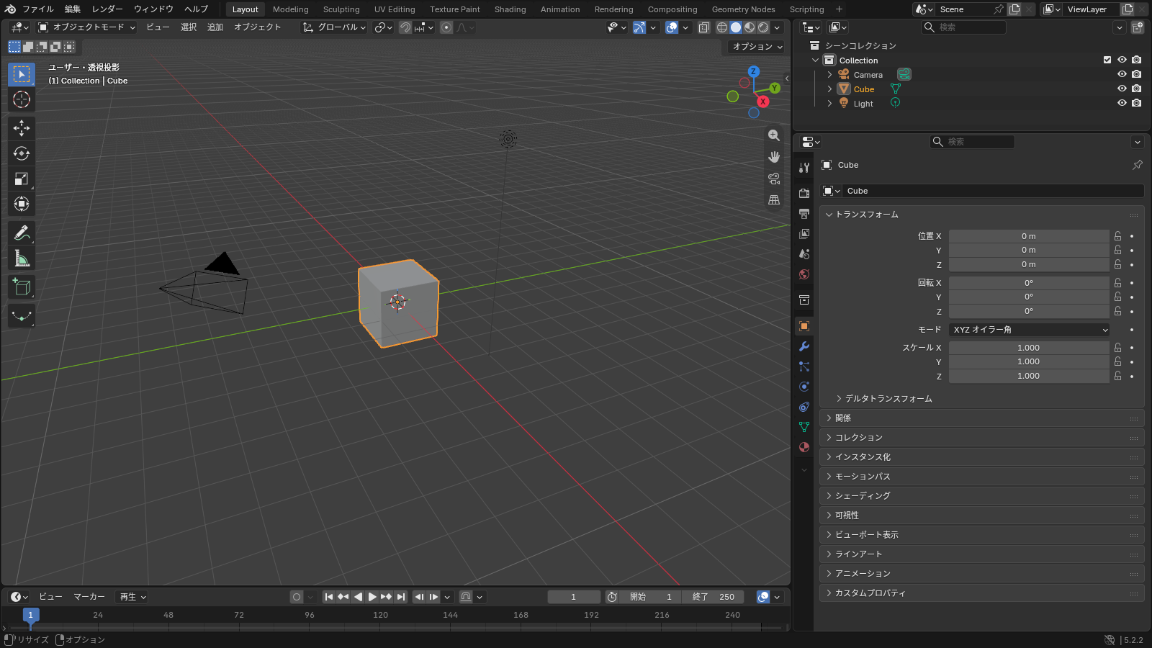Play the animation forward
This screenshot has width=1152, height=648.
[x=372, y=597]
